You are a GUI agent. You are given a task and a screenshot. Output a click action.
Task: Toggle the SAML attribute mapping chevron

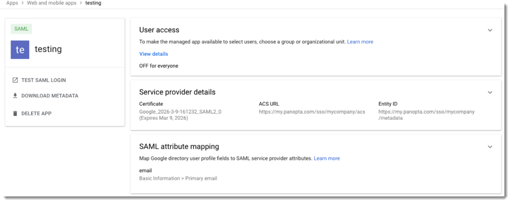(x=490, y=147)
